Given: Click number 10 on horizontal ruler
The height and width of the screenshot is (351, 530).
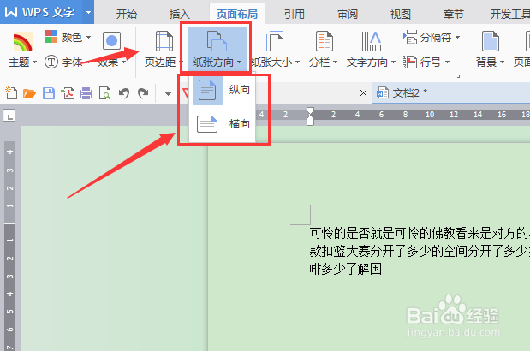Looking at the screenshot, I should click(430, 115).
